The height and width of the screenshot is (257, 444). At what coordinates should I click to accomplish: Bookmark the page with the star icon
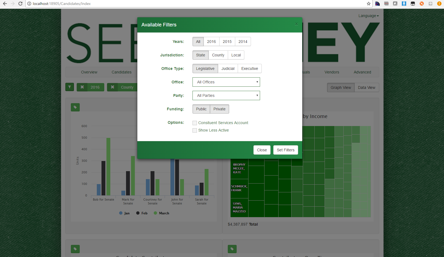coord(369,4)
